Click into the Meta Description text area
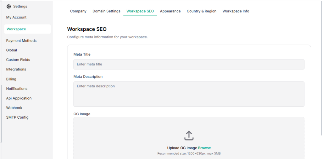322x159 pixels. coord(189,94)
